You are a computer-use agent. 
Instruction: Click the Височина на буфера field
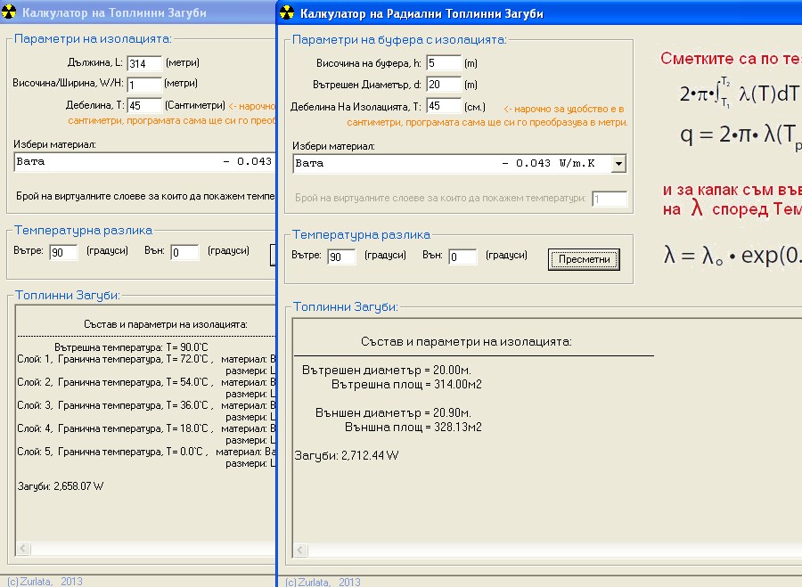[x=443, y=63]
